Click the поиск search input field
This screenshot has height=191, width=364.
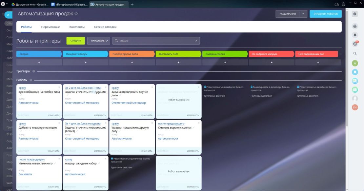156,41
